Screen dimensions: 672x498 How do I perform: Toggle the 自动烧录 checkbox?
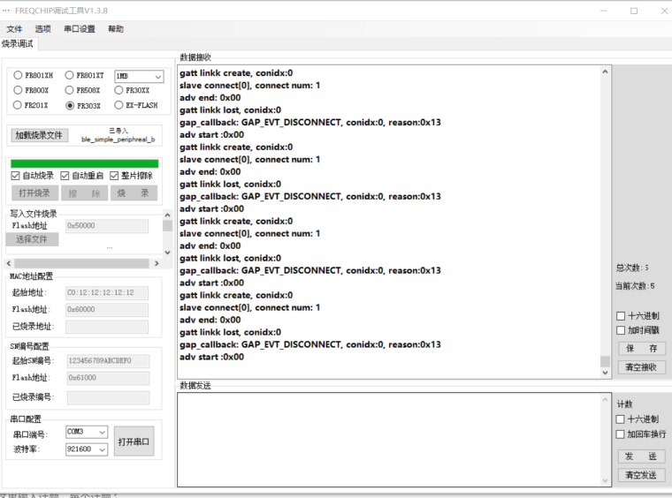(x=16, y=176)
